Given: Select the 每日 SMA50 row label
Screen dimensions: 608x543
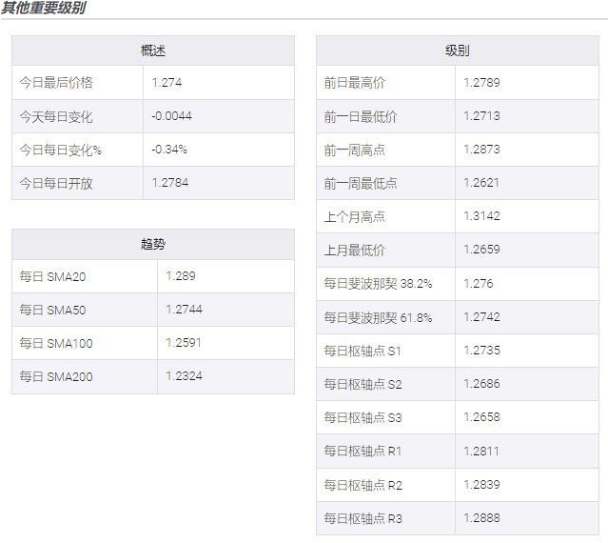Looking at the screenshot, I should point(52,311).
